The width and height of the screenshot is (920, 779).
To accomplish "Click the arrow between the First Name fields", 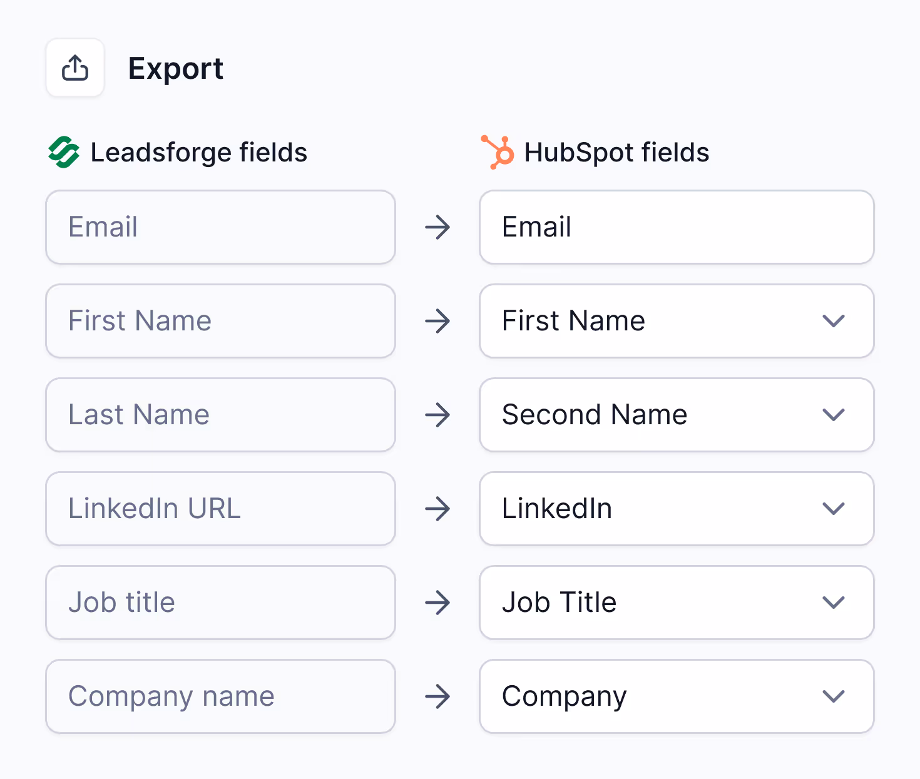I will coord(437,321).
